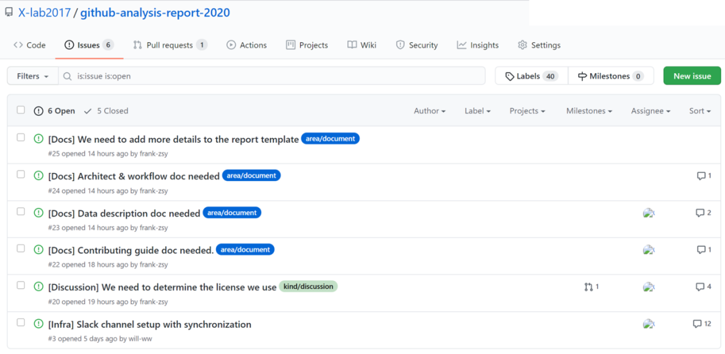The image size is (725, 354).
Task: Click area/document label on issue #24
Action: tap(251, 176)
